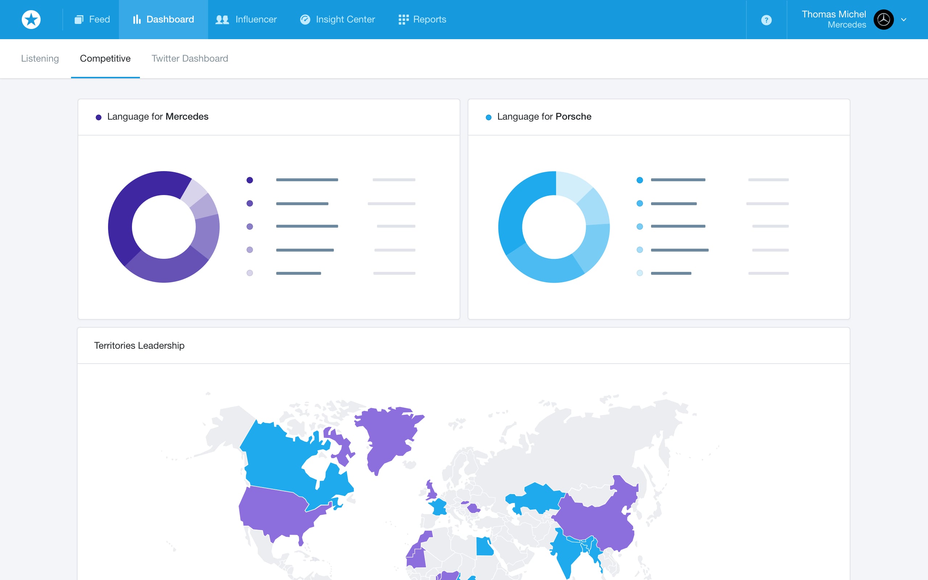Image resolution: width=928 pixels, height=580 pixels.
Task: Switch to the Listening tab
Action: coord(40,58)
